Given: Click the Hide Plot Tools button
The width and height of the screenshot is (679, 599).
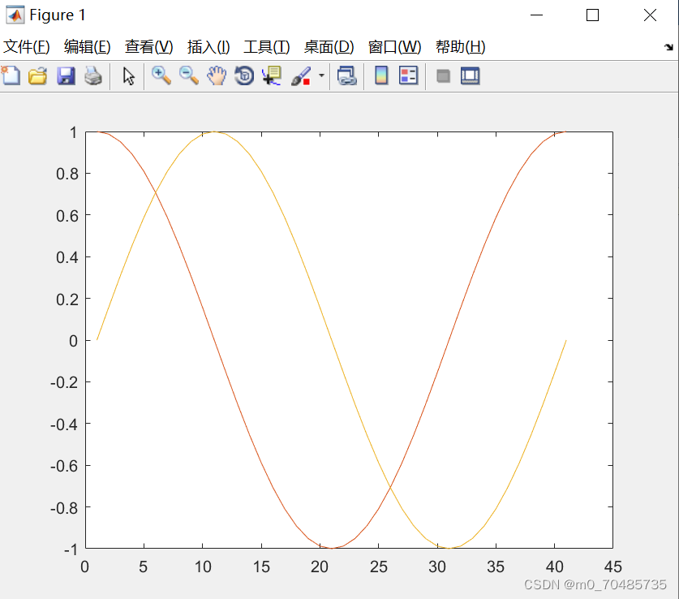Looking at the screenshot, I should pyautogui.click(x=443, y=75).
